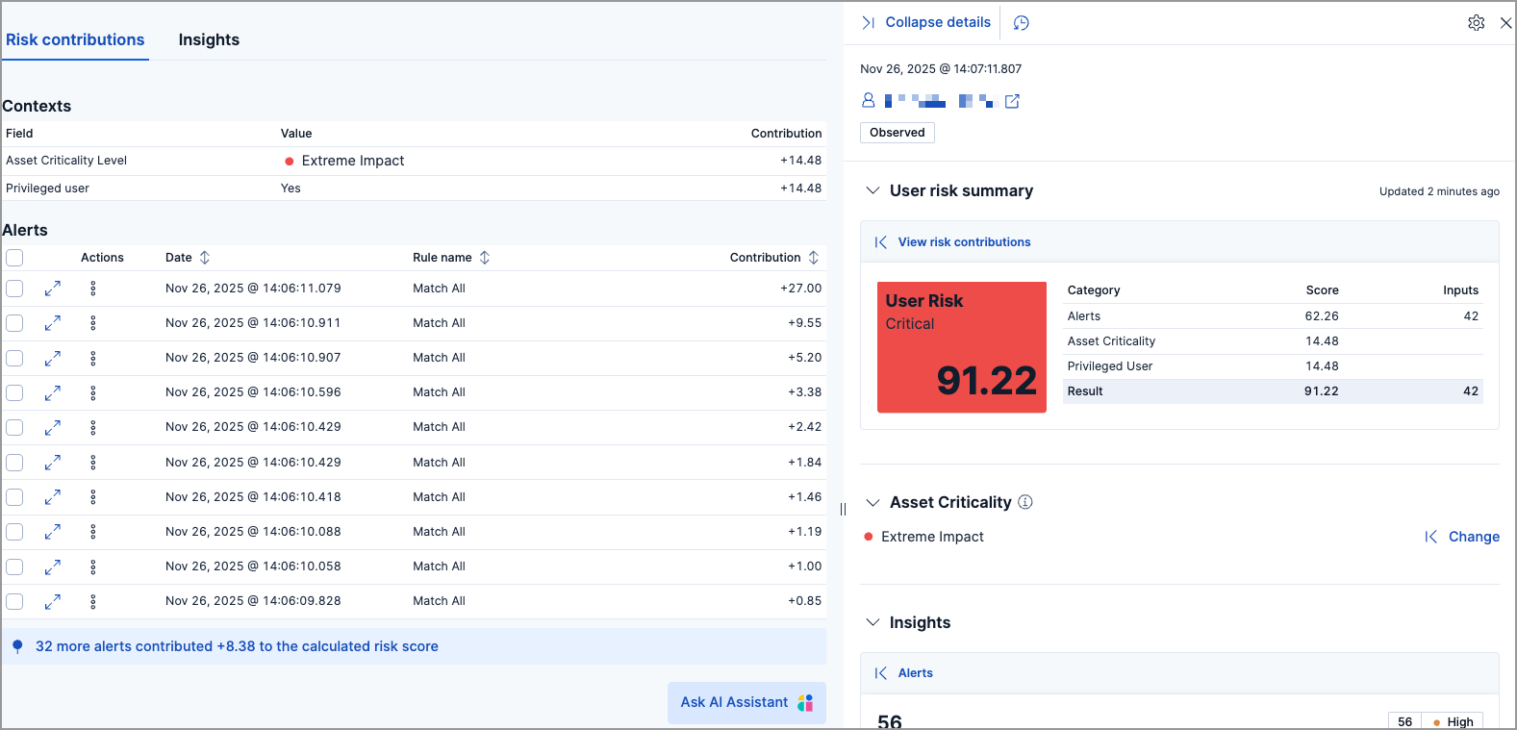This screenshot has height=730, width=1517.
Task: Click the Ask AI Assistant button
Action: tap(746, 702)
